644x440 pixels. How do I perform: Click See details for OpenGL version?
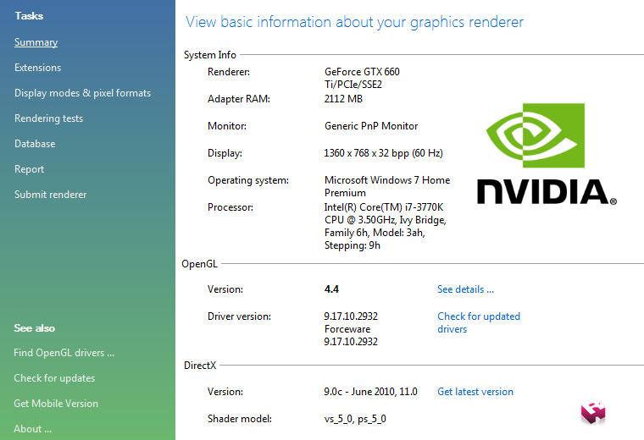[465, 289]
